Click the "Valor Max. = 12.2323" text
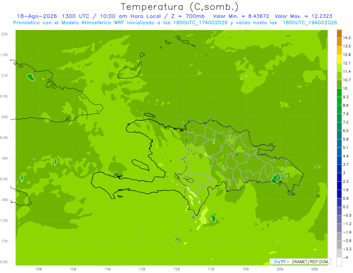 pyautogui.click(x=304, y=16)
